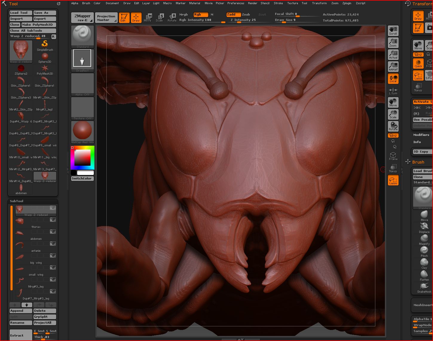433x341 pixels.
Task: Click the Frame icon beside the canvas
Action: 393,156
